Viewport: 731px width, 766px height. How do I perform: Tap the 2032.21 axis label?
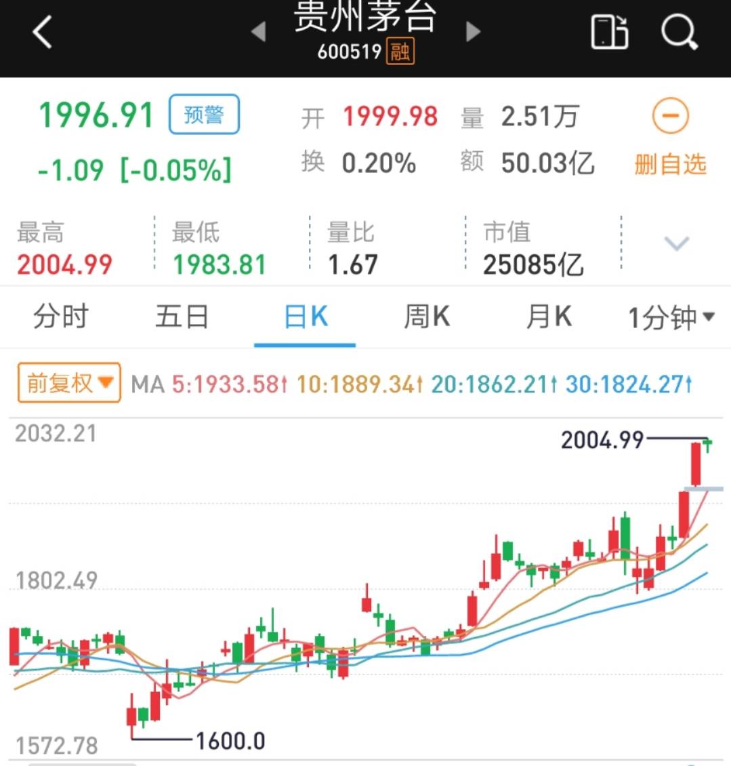pyautogui.click(x=56, y=433)
